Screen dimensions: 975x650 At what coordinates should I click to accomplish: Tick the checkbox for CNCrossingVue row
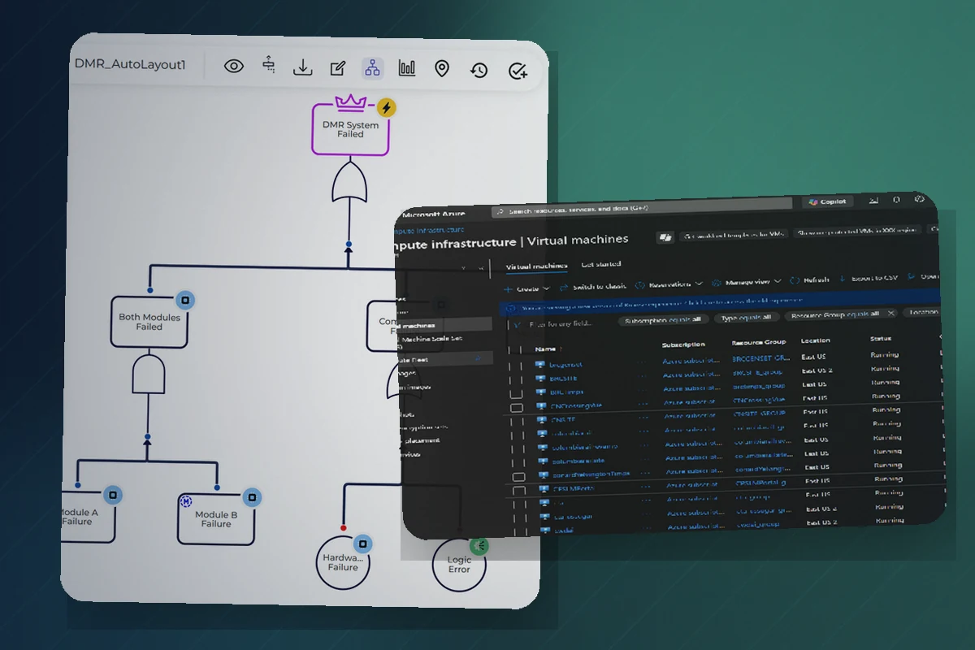517,407
